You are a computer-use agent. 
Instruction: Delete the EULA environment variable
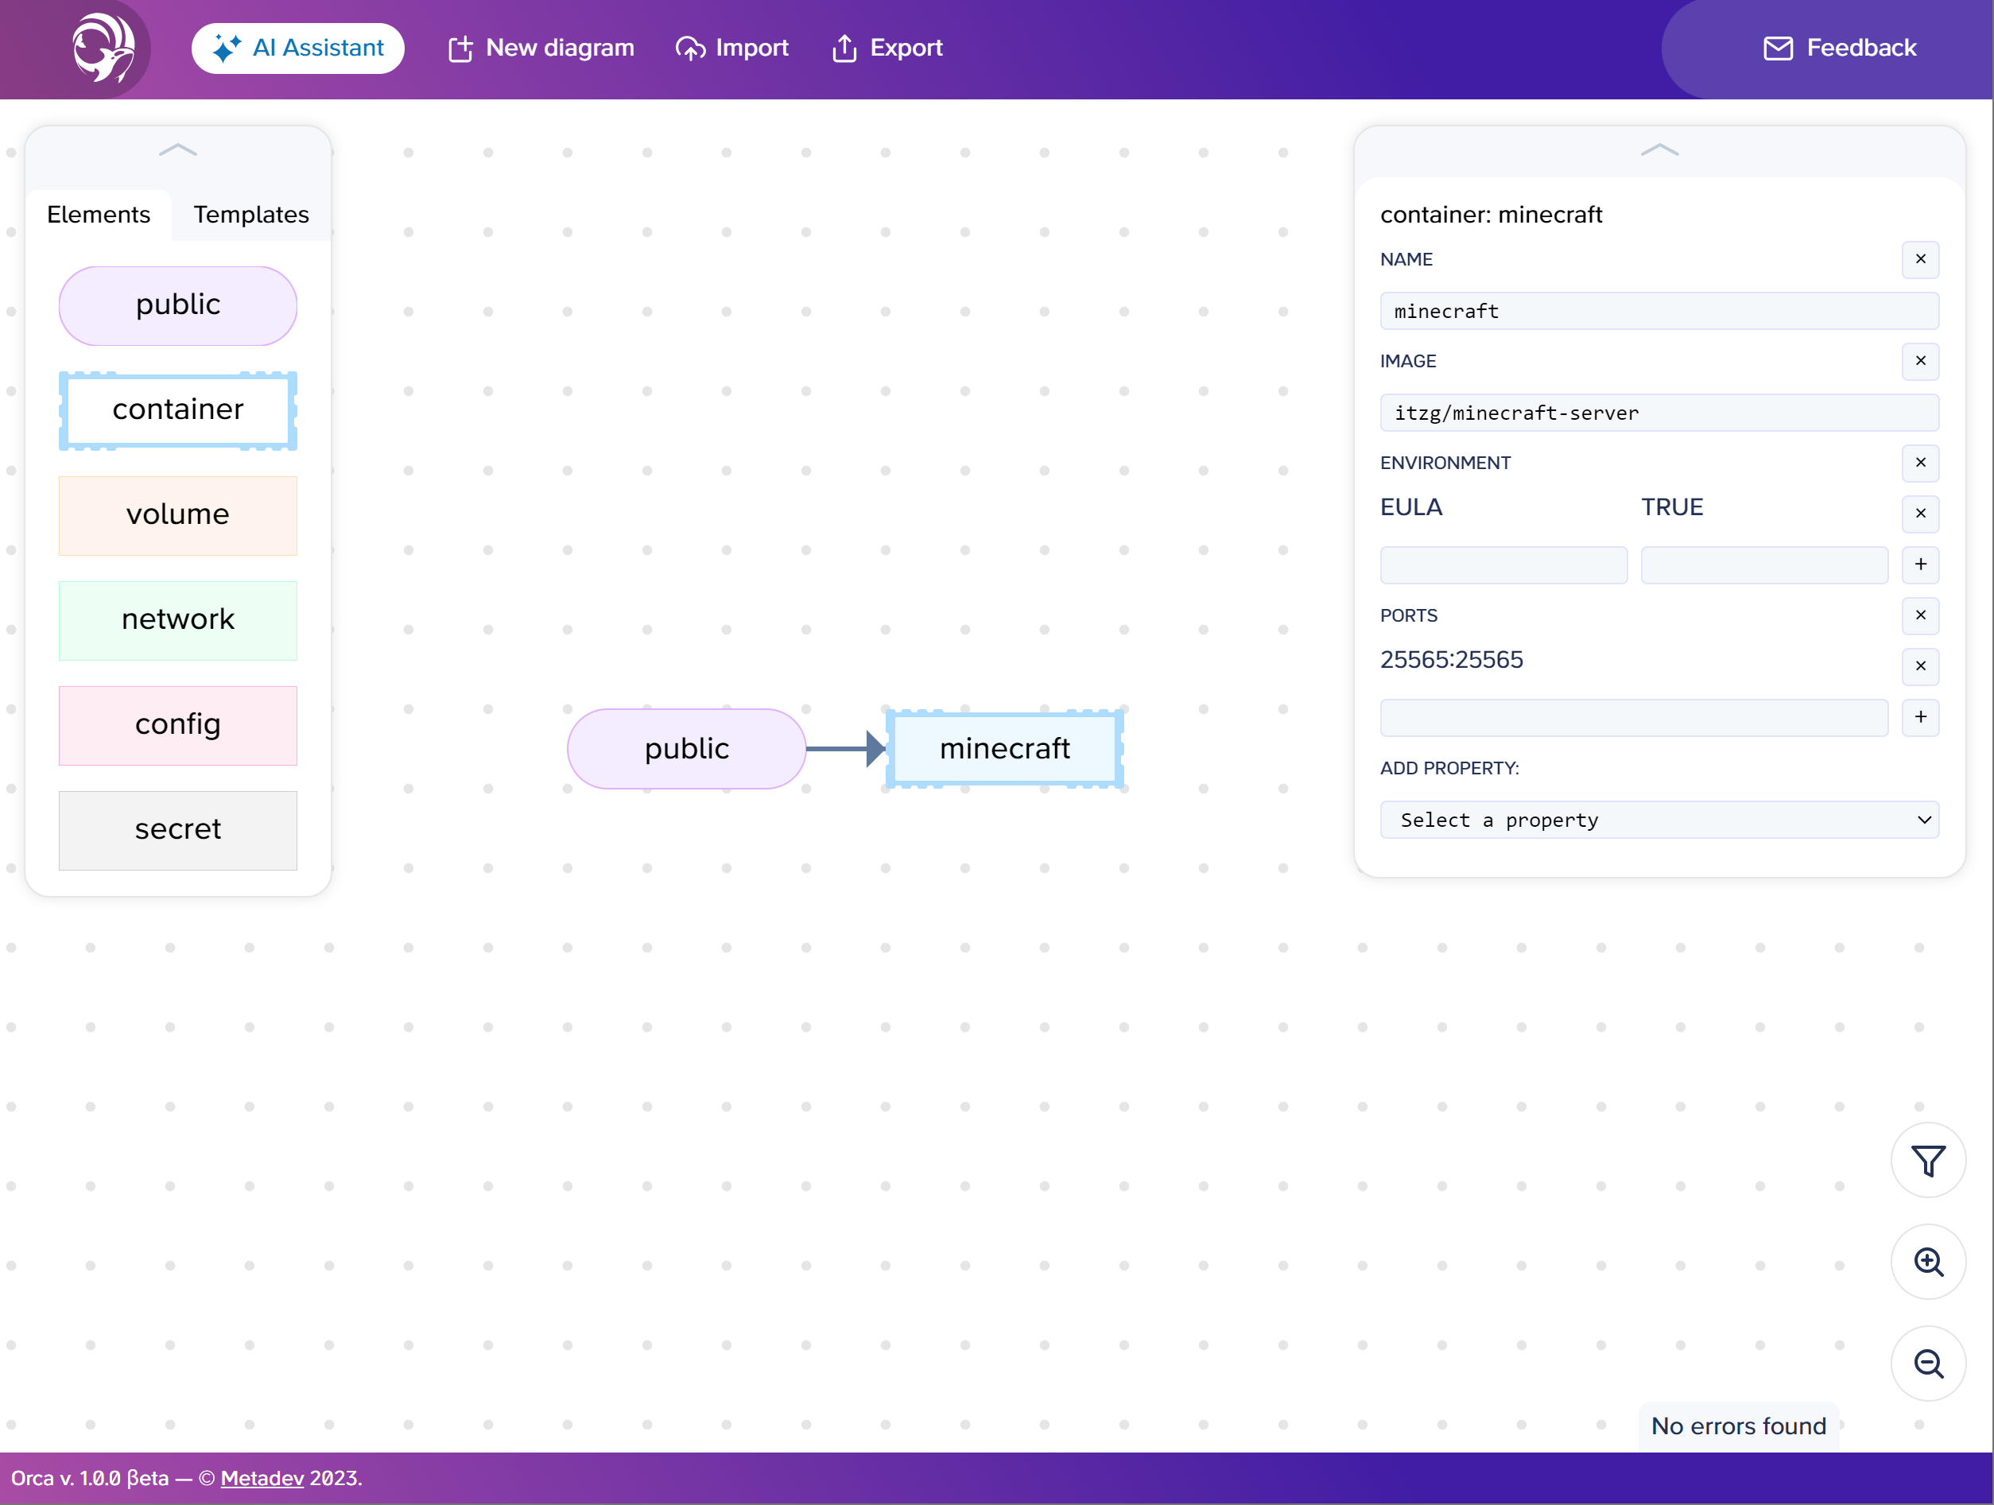point(1921,514)
